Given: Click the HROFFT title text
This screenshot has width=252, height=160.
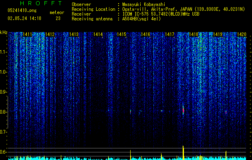Looking at the screenshot, I should point(41,3).
